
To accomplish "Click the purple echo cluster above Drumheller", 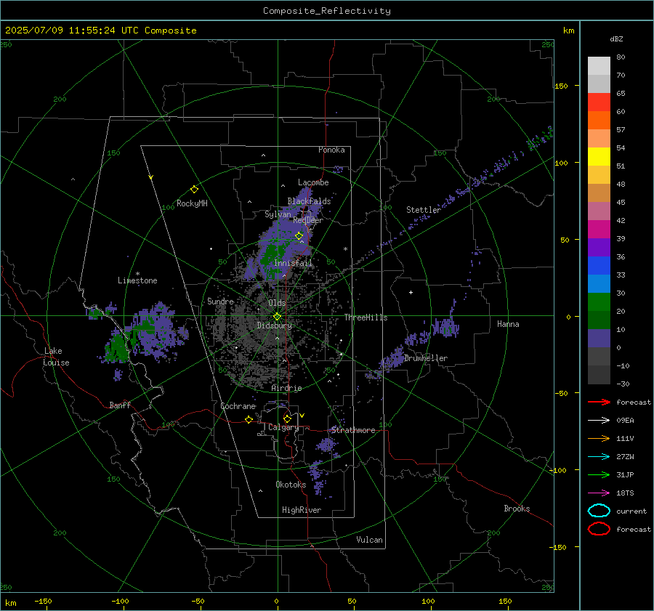I will (446, 326).
